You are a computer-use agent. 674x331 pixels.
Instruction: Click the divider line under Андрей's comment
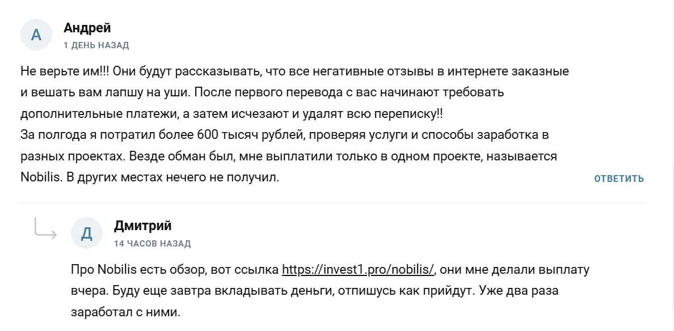[332, 201]
